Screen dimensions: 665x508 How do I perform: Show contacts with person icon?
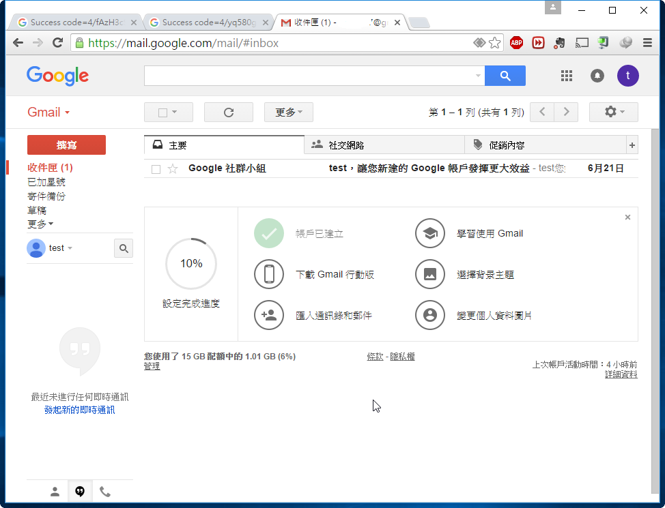(x=55, y=492)
